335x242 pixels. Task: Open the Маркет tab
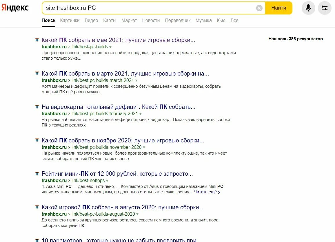click(x=129, y=21)
